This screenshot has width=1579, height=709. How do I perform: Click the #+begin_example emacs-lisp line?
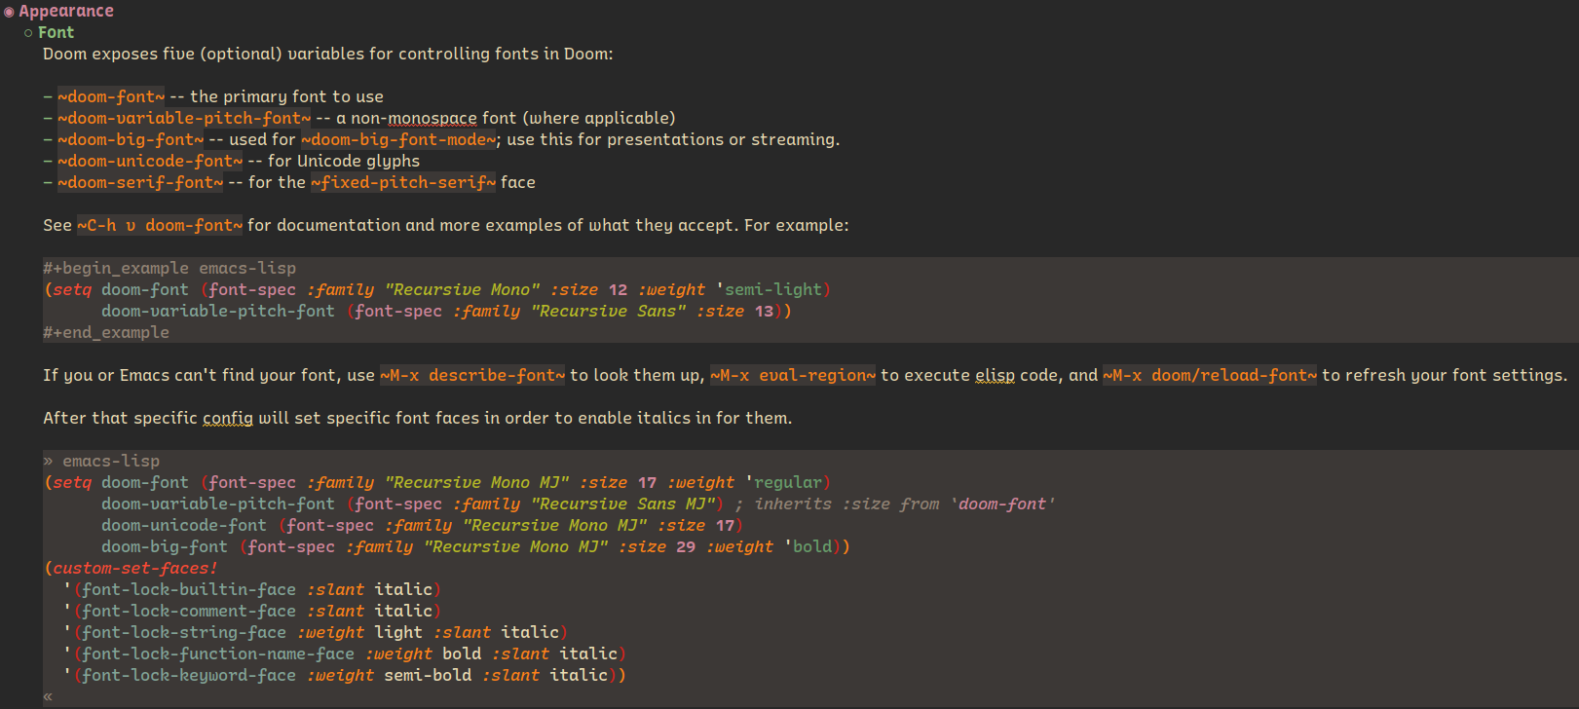[169, 268]
